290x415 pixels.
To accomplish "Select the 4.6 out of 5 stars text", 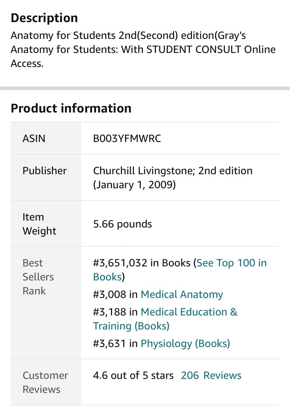I will tap(133, 375).
